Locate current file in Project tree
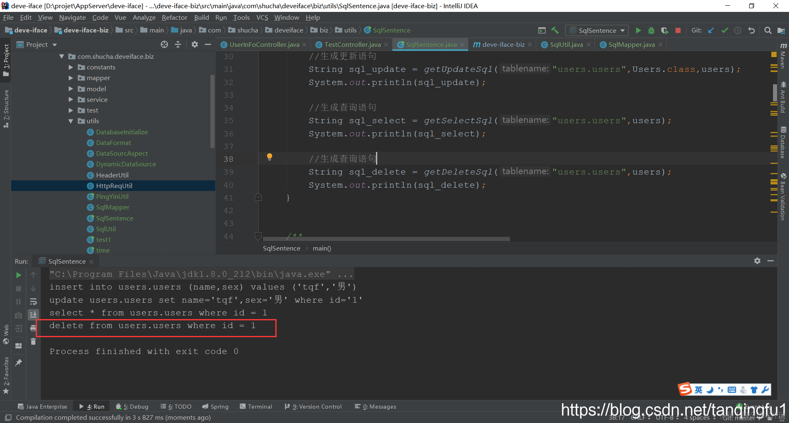789x423 pixels. 164,44
